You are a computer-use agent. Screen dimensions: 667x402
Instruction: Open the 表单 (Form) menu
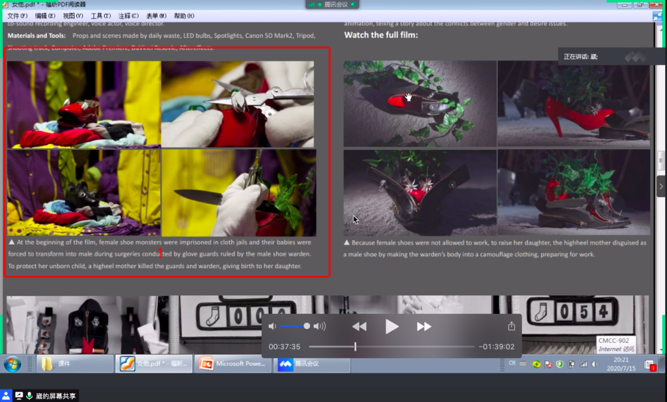pyautogui.click(x=156, y=16)
